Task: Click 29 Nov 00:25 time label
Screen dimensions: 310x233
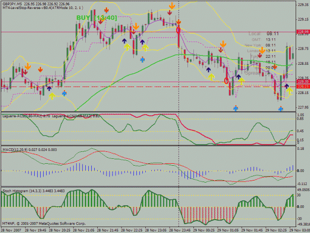Action: 204,230
